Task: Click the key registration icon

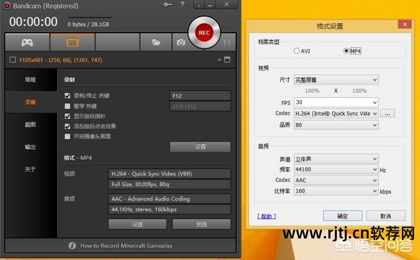Action: 167,5
